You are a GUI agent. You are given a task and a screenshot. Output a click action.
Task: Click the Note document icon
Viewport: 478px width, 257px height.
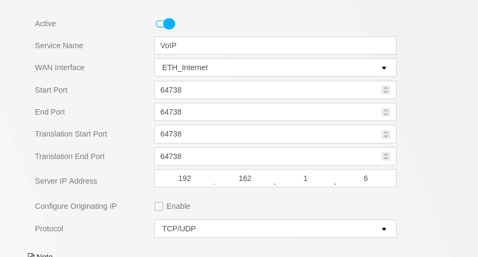tap(31, 255)
